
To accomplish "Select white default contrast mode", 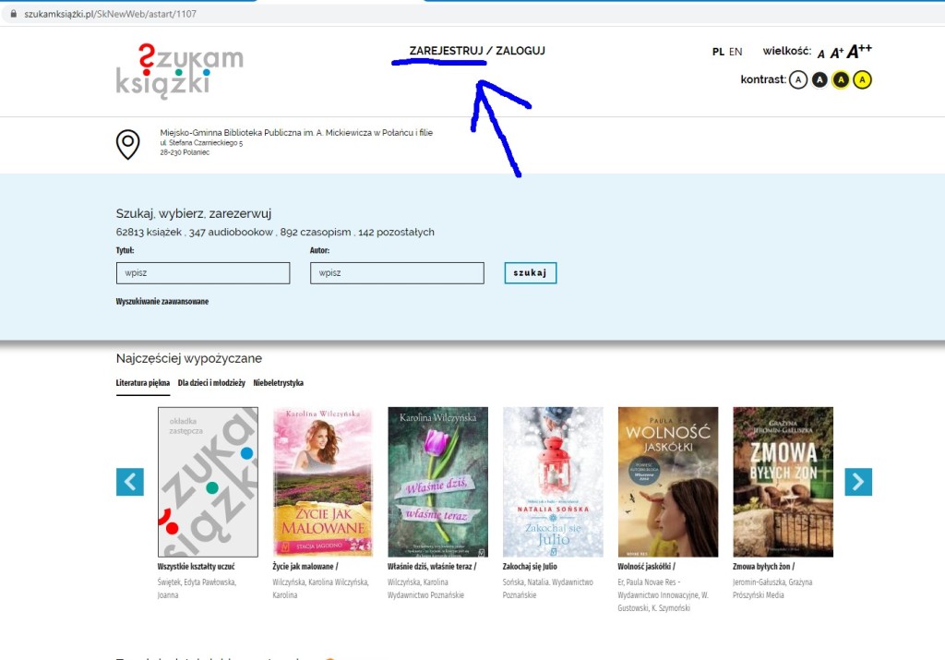I will click(798, 80).
